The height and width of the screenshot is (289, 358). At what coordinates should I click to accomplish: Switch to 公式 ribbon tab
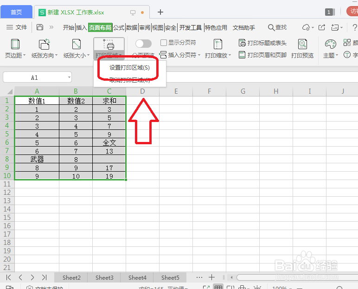click(x=119, y=28)
